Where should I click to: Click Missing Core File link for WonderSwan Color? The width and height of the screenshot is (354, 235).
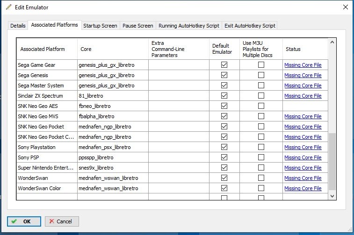pyautogui.click(x=303, y=188)
